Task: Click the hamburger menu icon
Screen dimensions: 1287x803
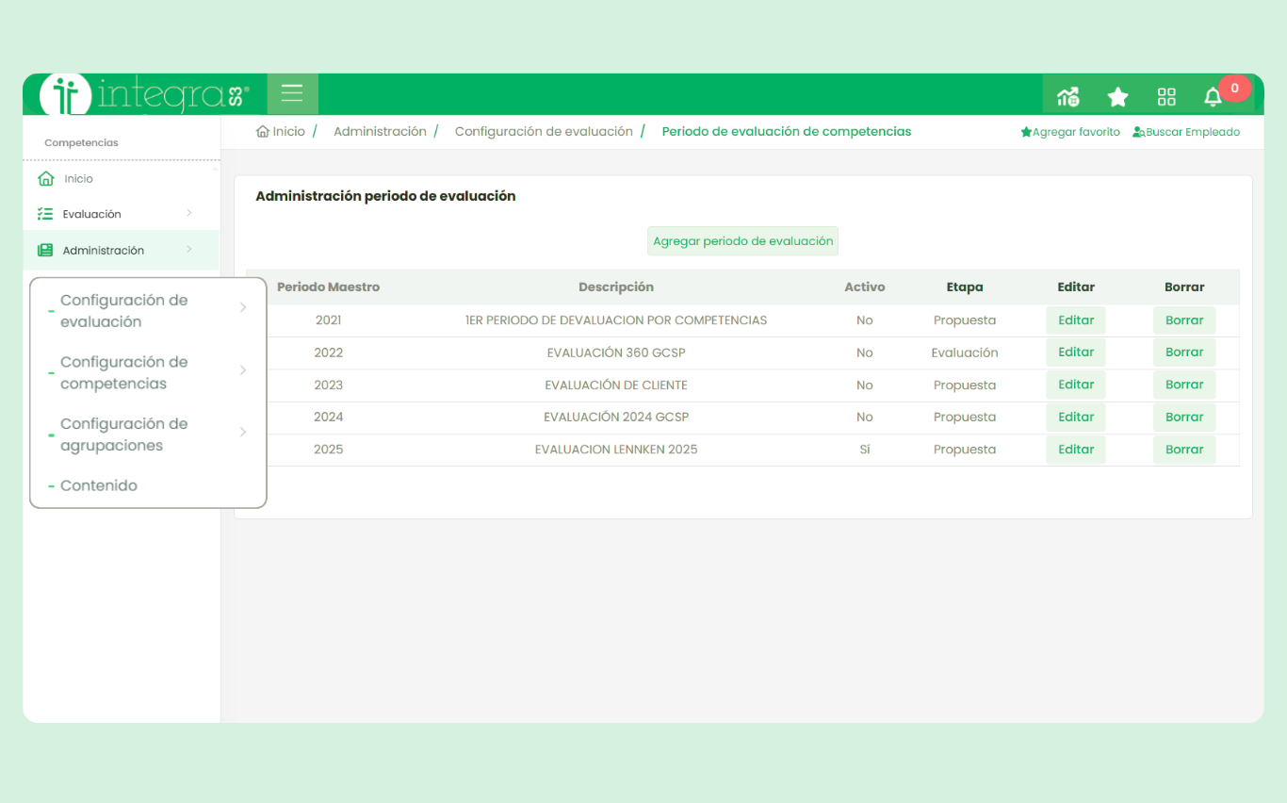Action: tap(292, 93)
